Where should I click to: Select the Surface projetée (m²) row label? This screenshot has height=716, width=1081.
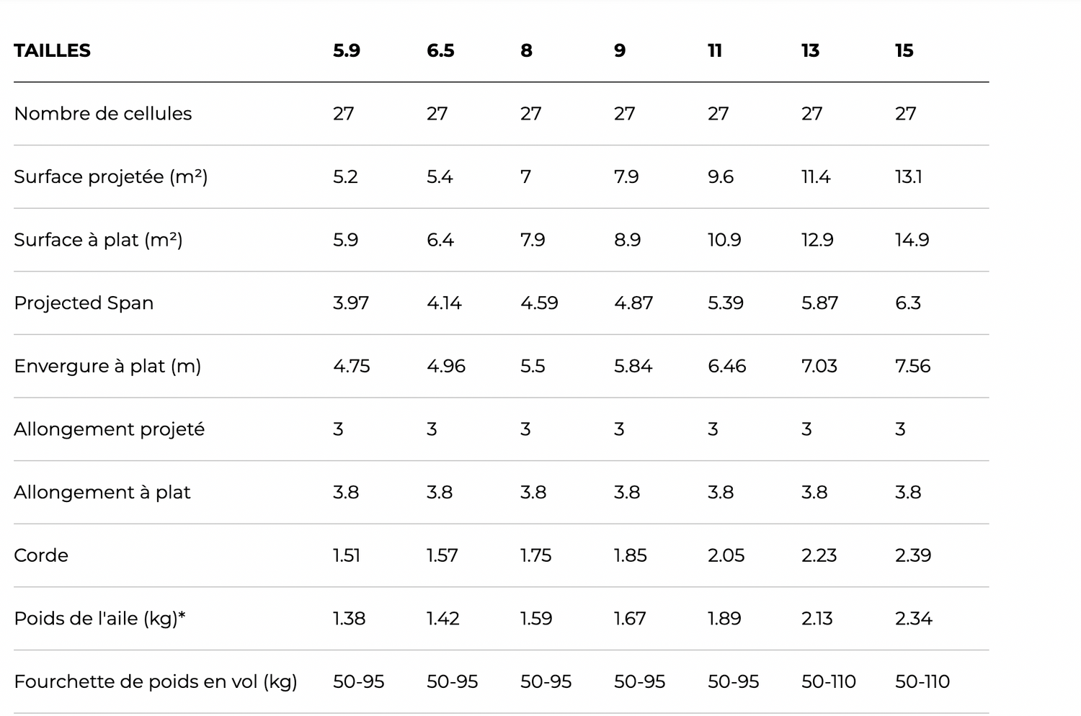(110, 177)
